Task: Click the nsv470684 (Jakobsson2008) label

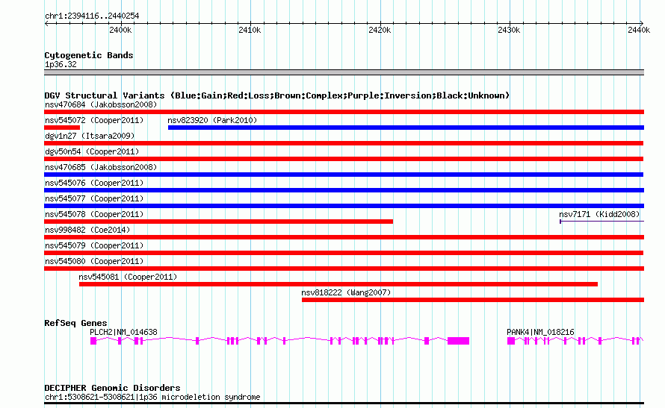Action: click(x=101, y=104)
